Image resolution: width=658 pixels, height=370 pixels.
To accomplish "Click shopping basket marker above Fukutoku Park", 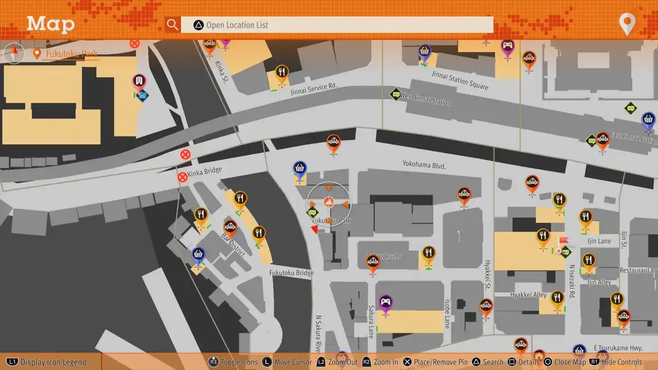I will (299, 168).
